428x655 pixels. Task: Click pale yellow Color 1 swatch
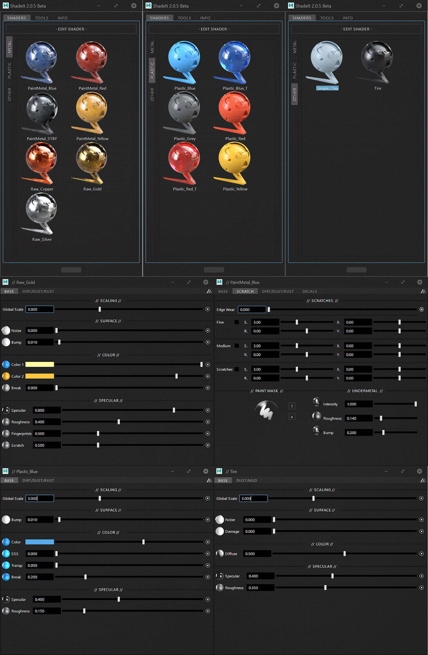(40, 364)
